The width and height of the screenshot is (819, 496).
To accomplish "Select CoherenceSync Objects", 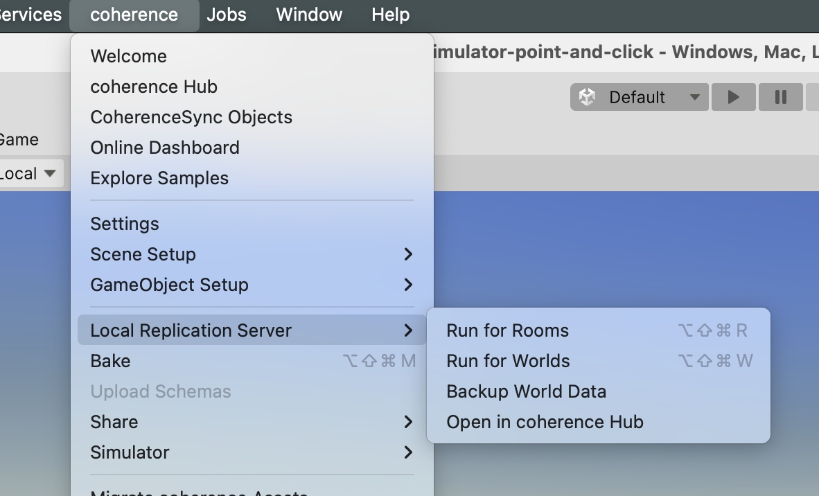I will click(x=191, y=117).
